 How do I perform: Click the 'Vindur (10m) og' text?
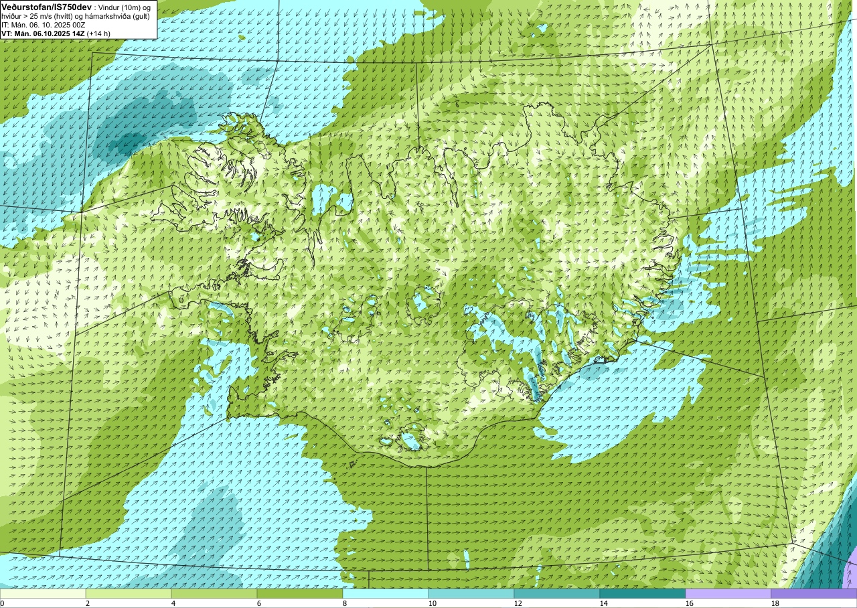click(x=125, y=7)
